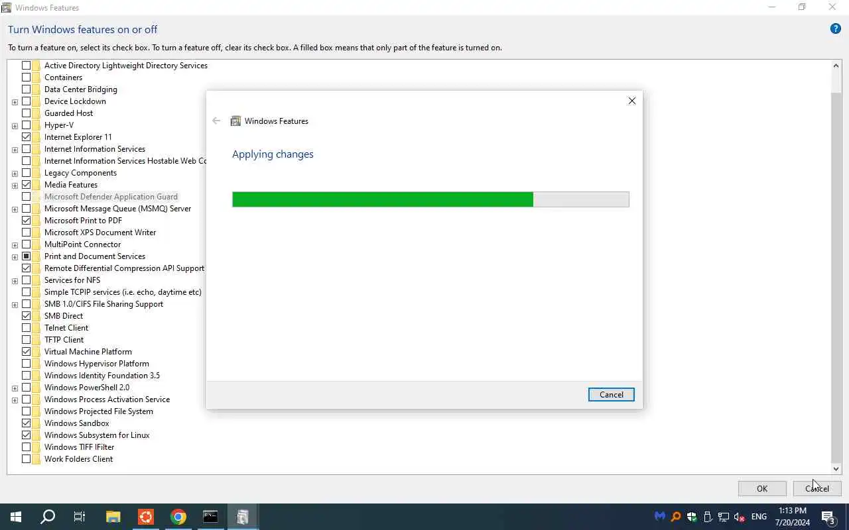Viewport: 849px width, 530px height.
Task: Launch Ubuntu from the taskbar
Action: pos(146,517)
